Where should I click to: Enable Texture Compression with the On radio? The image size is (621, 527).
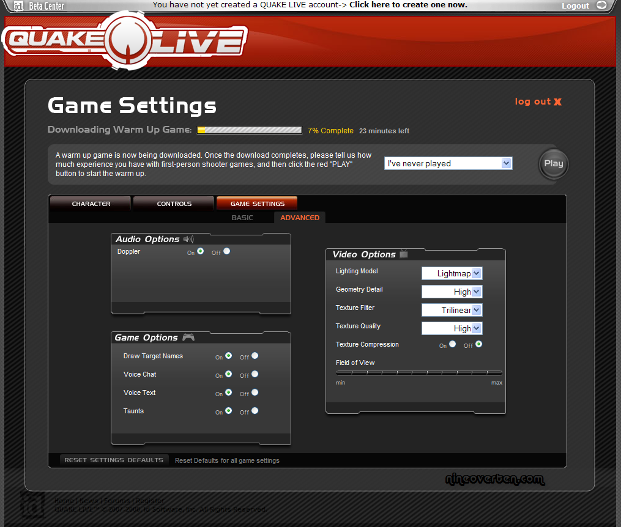(x=452, y=344)
